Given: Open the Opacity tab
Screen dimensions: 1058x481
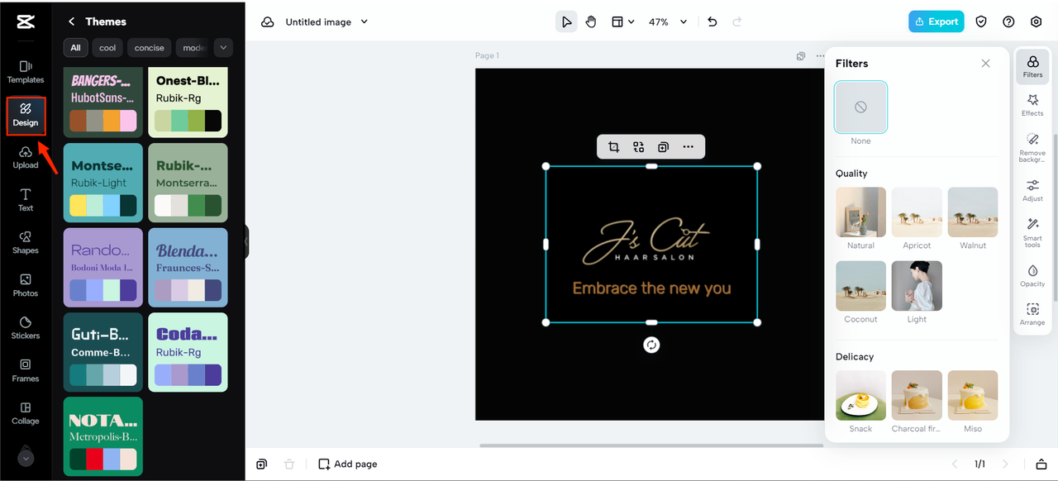Looking at the screenshot, I should pyautogui.click(x=1032, y=276).
